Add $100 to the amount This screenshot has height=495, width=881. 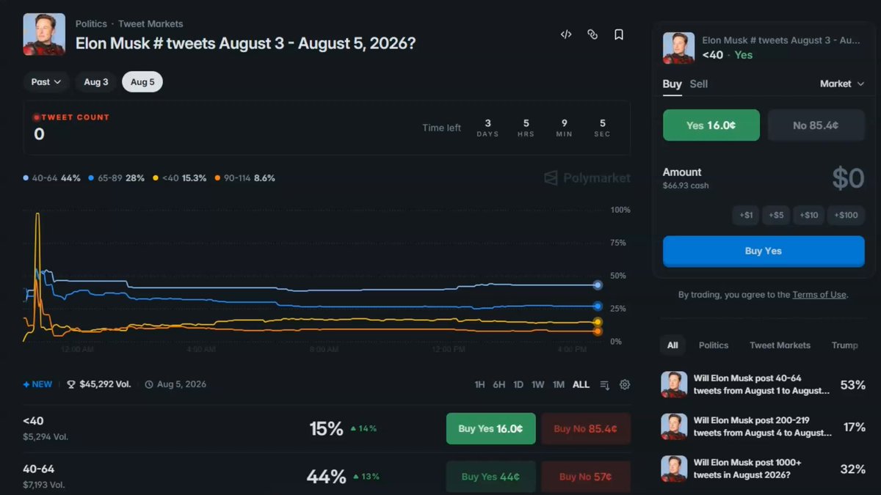click(x=846, y=215)
